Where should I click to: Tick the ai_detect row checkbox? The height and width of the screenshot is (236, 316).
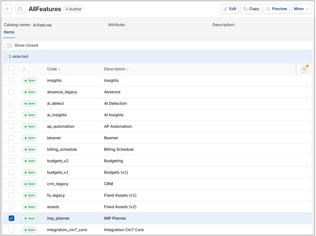pos(11,103)
